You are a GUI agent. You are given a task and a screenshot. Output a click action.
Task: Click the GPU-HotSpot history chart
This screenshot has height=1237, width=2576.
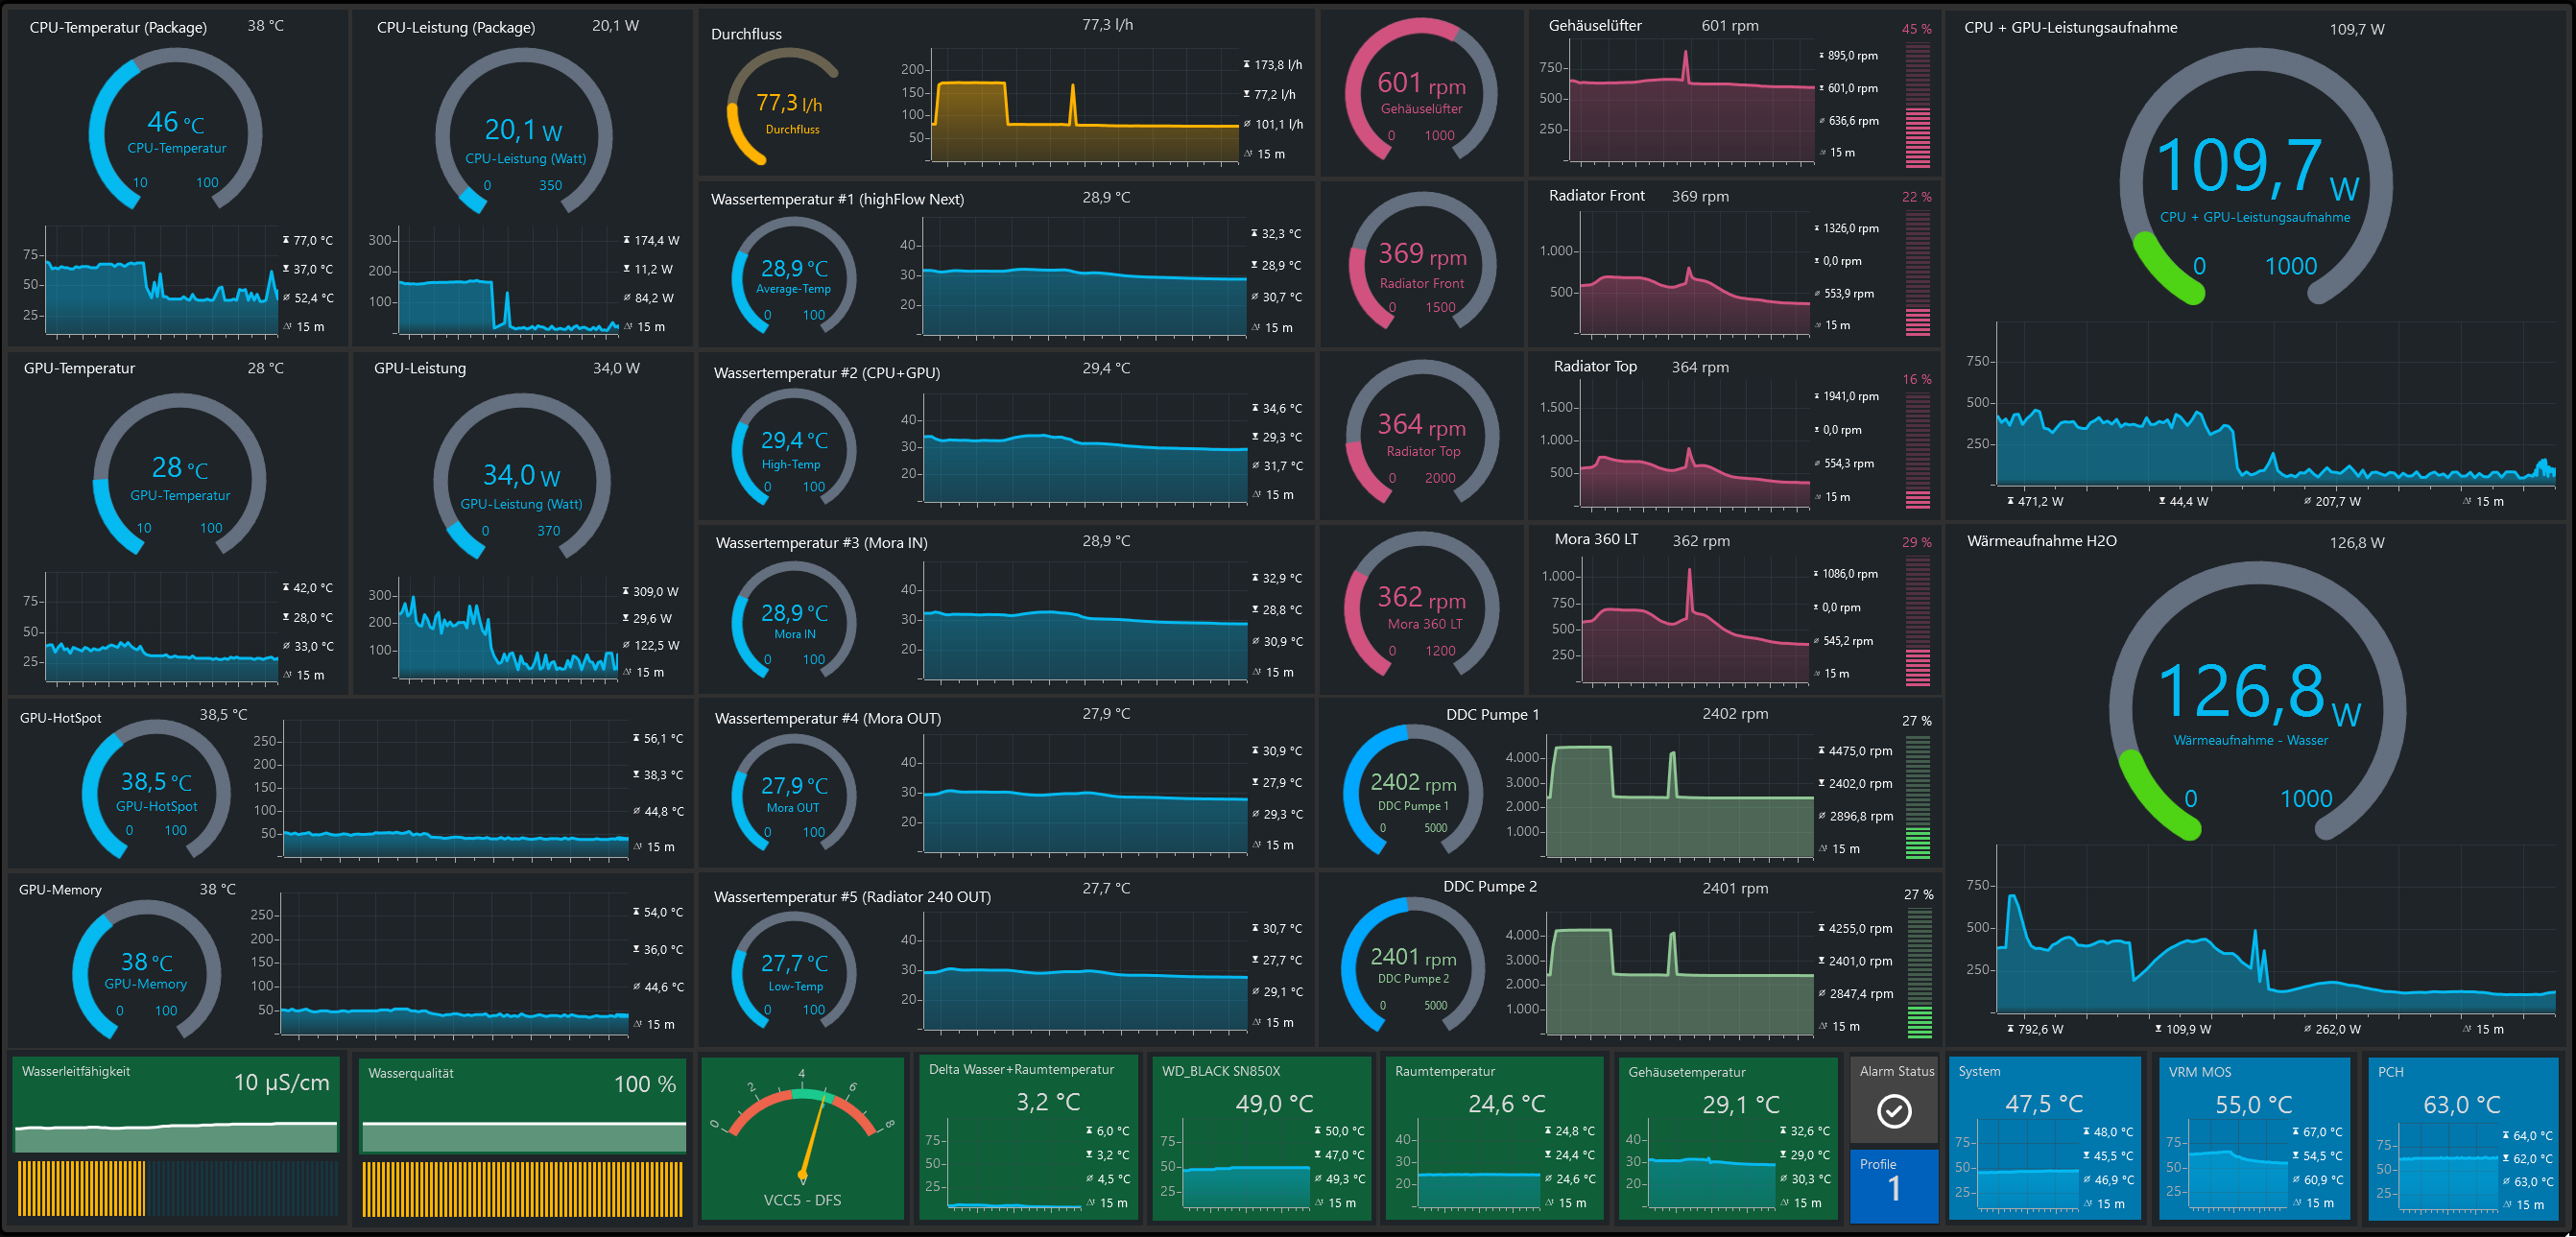(455, 788)
